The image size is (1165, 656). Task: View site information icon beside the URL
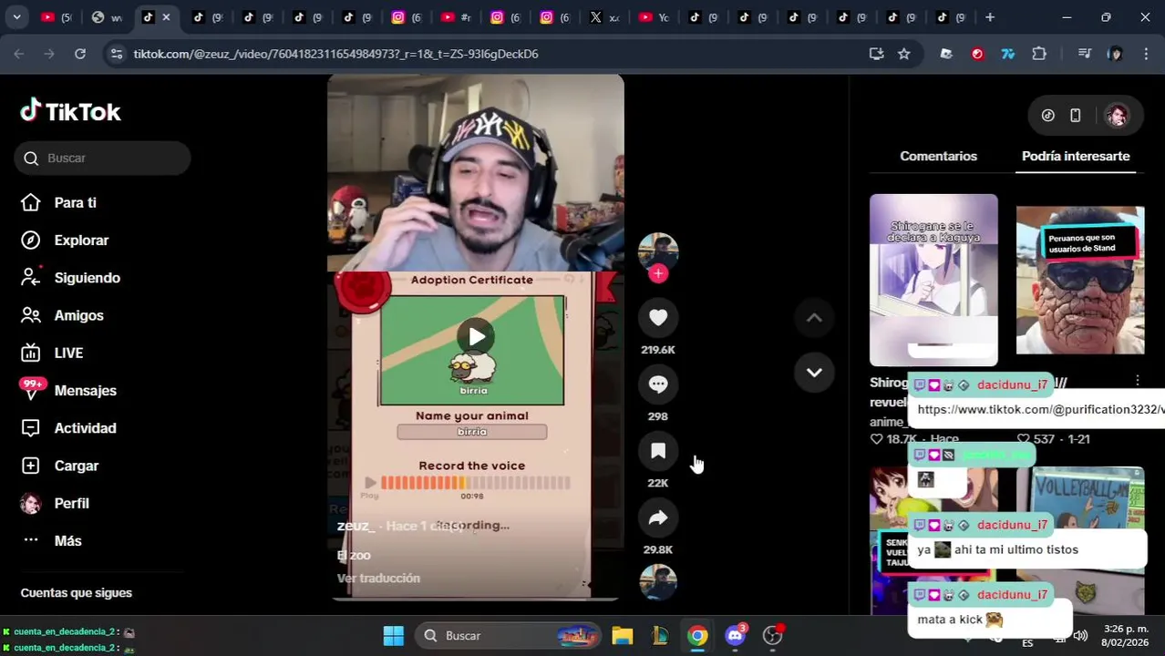point(116,54)
